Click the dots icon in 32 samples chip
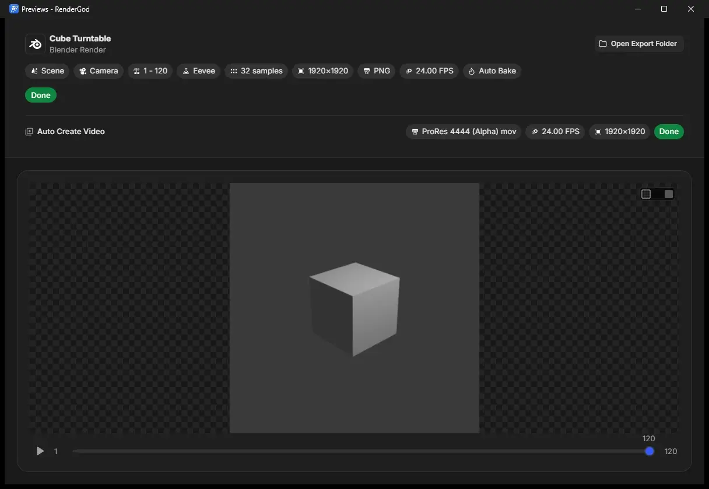This screenshot has width=709, height=489. click(233, 71)
